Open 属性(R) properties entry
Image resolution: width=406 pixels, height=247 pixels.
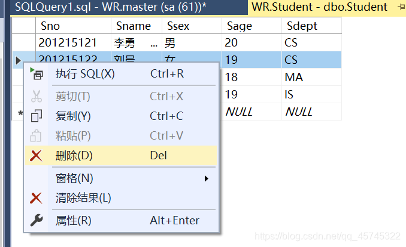(x=121, y=220)
